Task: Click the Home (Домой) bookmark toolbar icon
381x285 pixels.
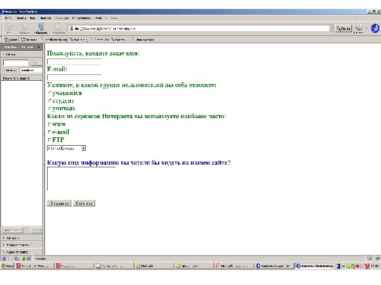Action: click(11, 39)
